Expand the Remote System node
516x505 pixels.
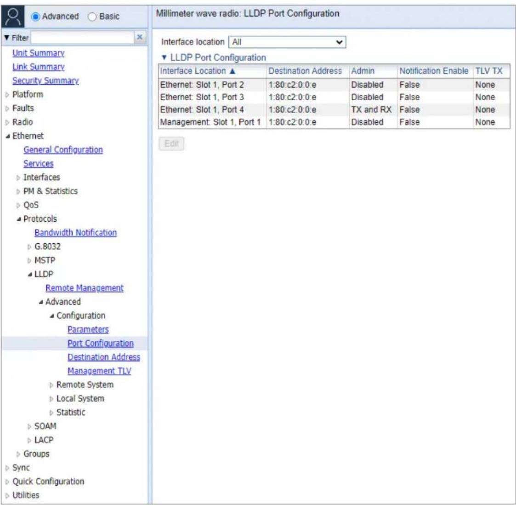(51, 385)
